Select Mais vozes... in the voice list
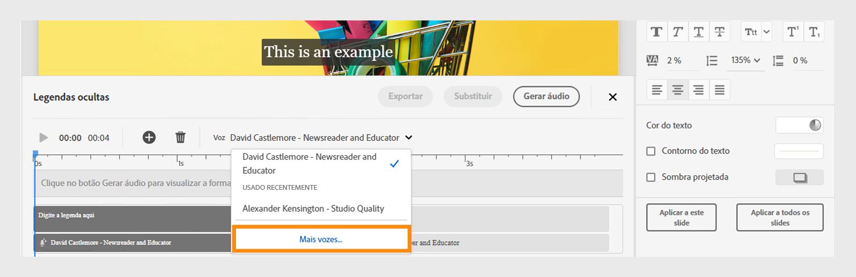 pyautogui.click(x=321, y=239)
